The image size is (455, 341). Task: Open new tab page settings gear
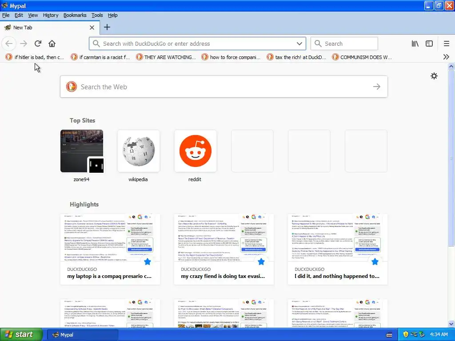tap(434, 76)
